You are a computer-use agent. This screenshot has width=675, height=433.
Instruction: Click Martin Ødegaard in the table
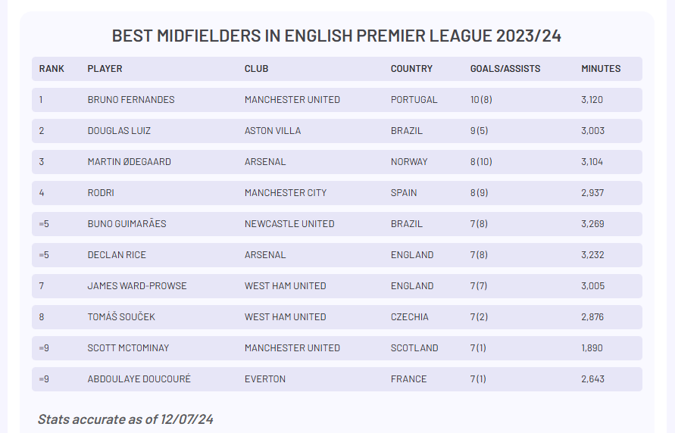coord(129,162)
